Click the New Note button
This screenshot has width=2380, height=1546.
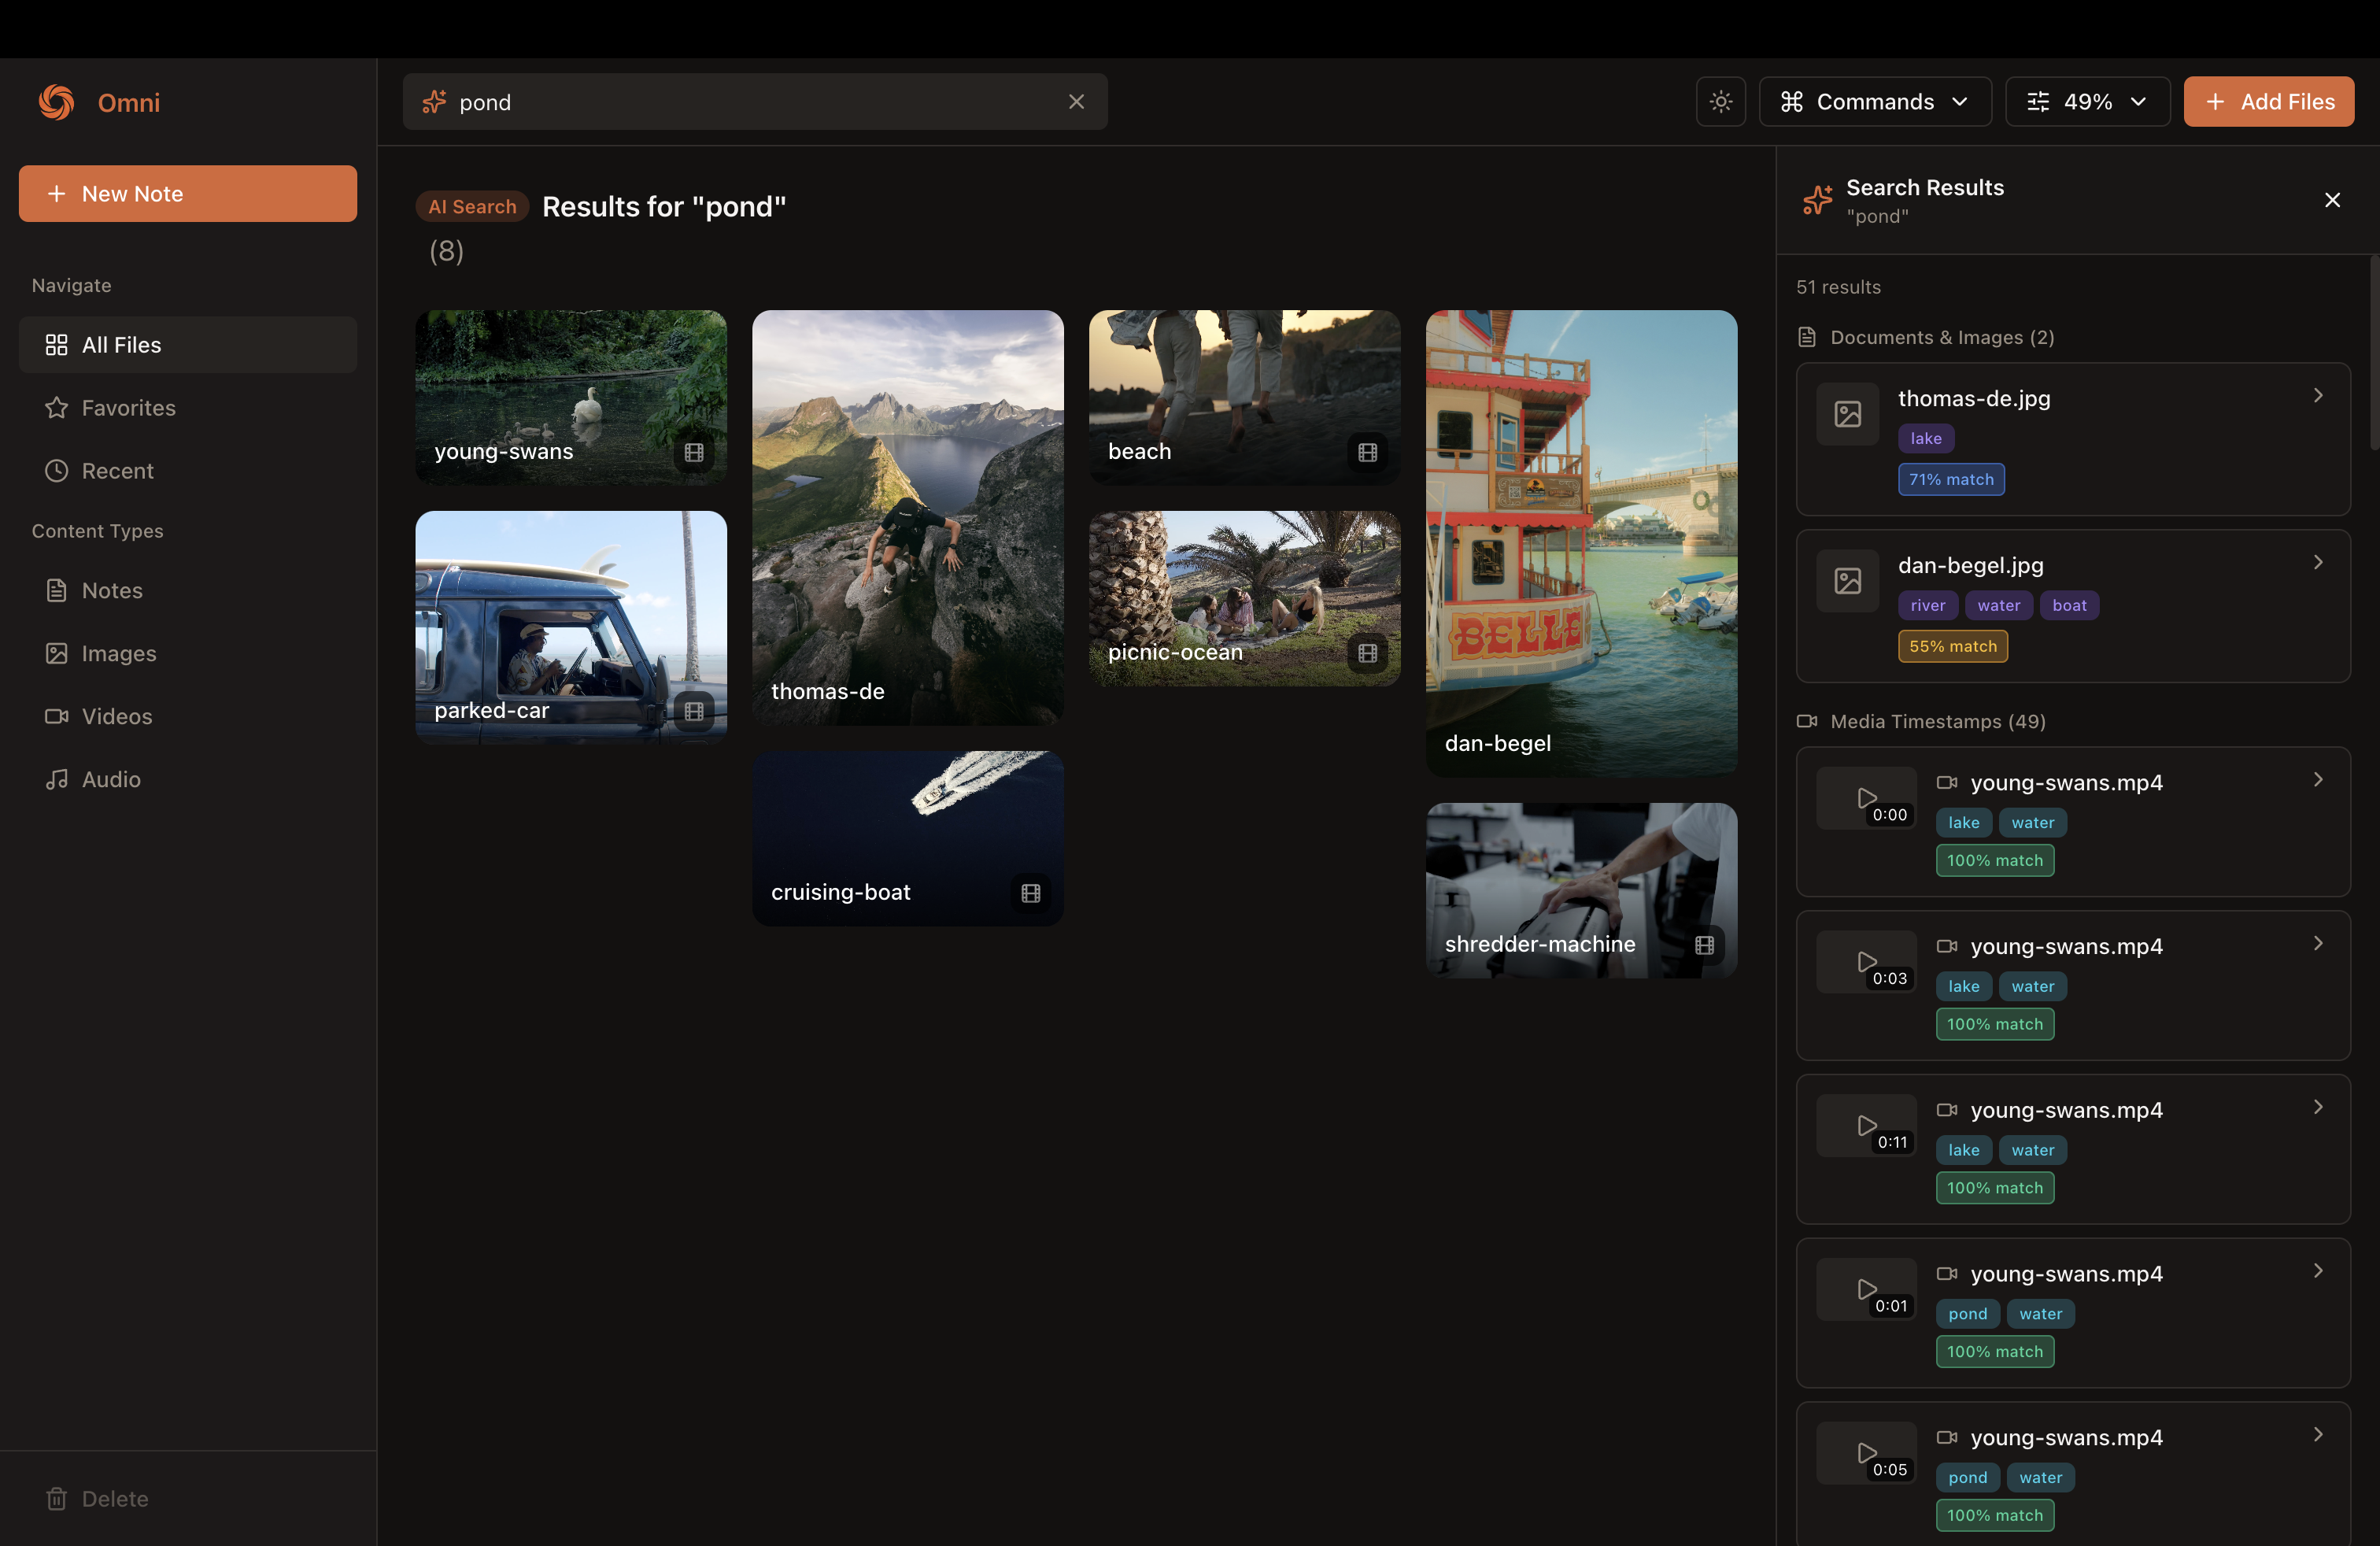point(188,194)
